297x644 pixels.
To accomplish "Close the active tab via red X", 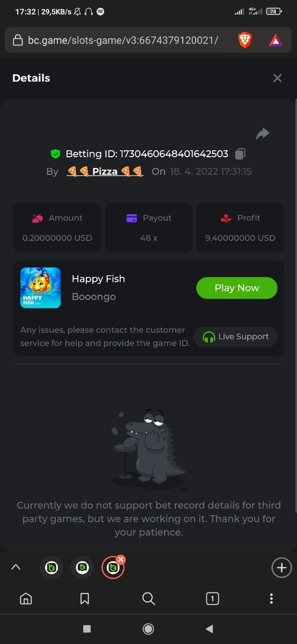I will tap(121, 560).
